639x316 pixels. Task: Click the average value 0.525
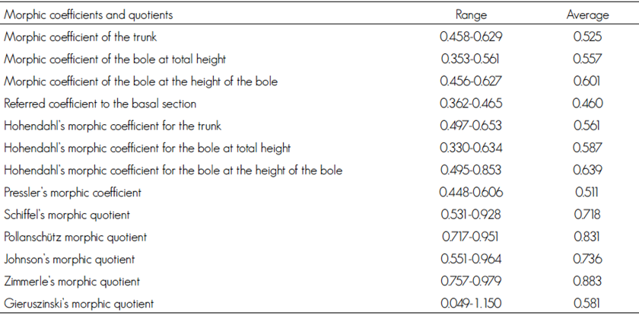pyautogui.click(x=587, y=37)
